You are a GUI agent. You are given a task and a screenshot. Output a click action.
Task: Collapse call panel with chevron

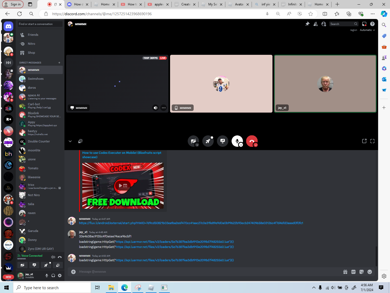tap(70, 141)
